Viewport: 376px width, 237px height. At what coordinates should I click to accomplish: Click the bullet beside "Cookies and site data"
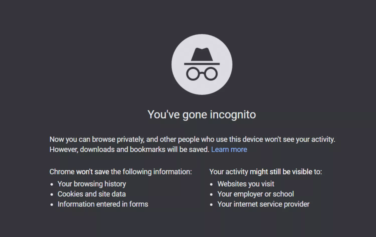tap(52, 194)
